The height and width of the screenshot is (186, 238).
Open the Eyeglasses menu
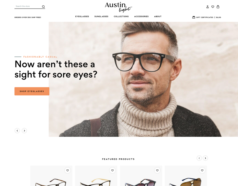[82, 16]
